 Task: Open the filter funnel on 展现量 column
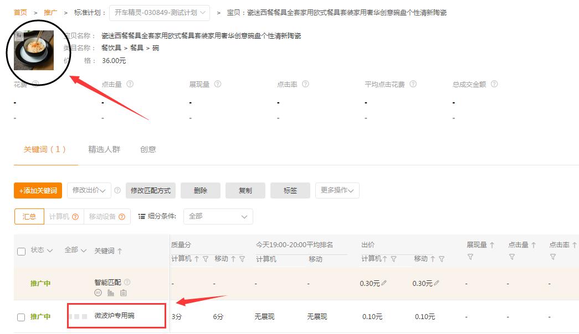click(471, 255)
